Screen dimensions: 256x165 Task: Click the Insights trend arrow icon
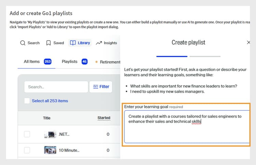point(99,43)
